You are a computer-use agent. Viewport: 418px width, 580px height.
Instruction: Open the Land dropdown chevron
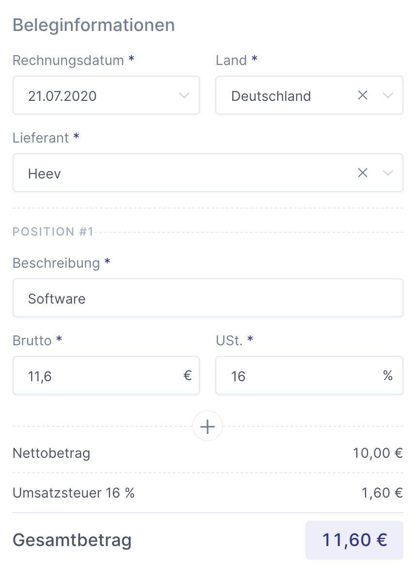point(388,96)
